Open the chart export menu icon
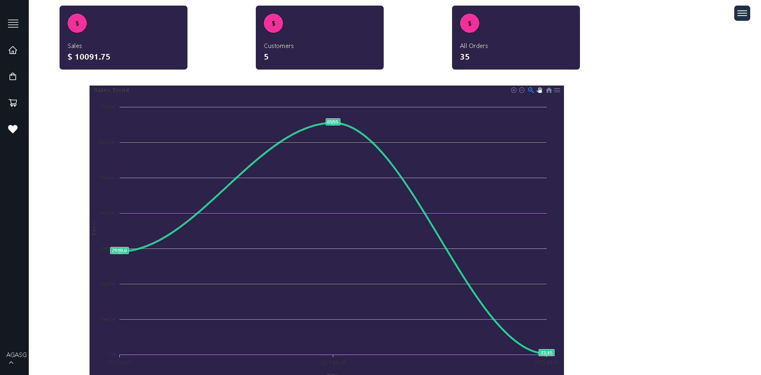The width and height of the screenshot is (761, 375). [557, 90]
